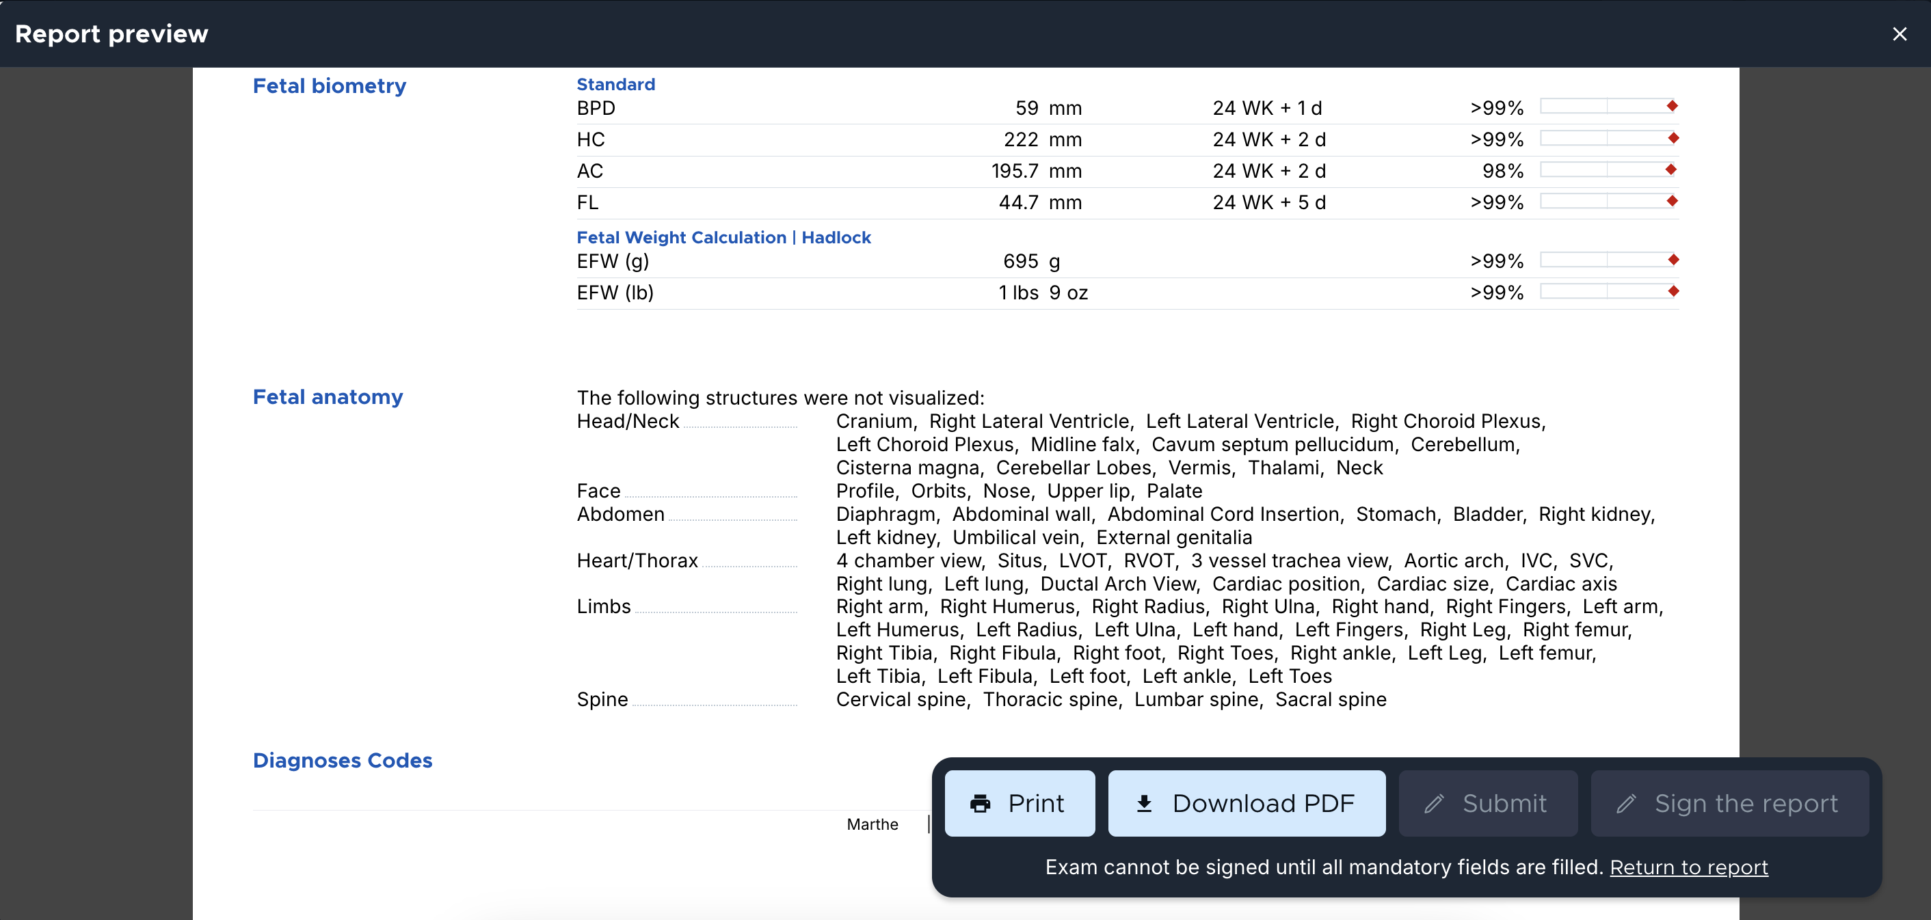Click the Fetal biometry section heading
The height and width of the screenshot is (920, 1931).
tap(329, 86)
